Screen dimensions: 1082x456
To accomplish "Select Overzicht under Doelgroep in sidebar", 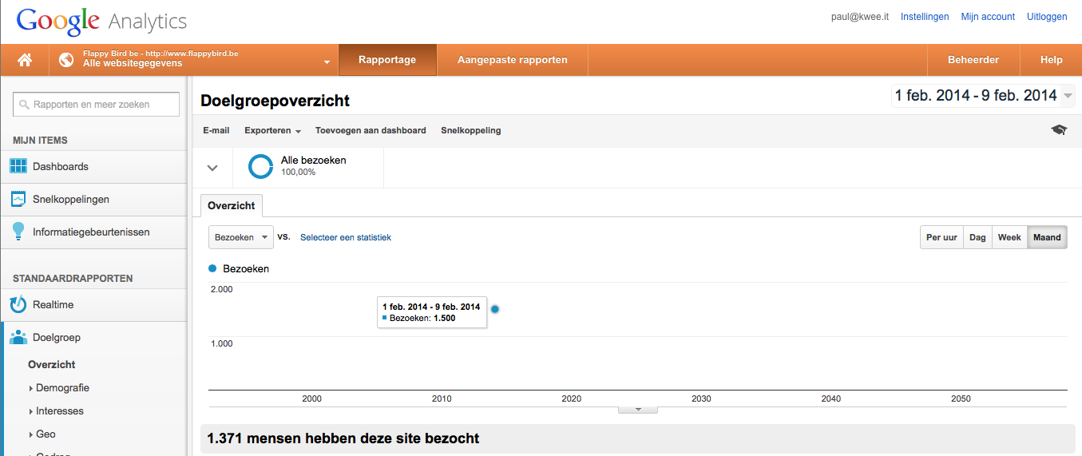I will click(x=52, y=365).
